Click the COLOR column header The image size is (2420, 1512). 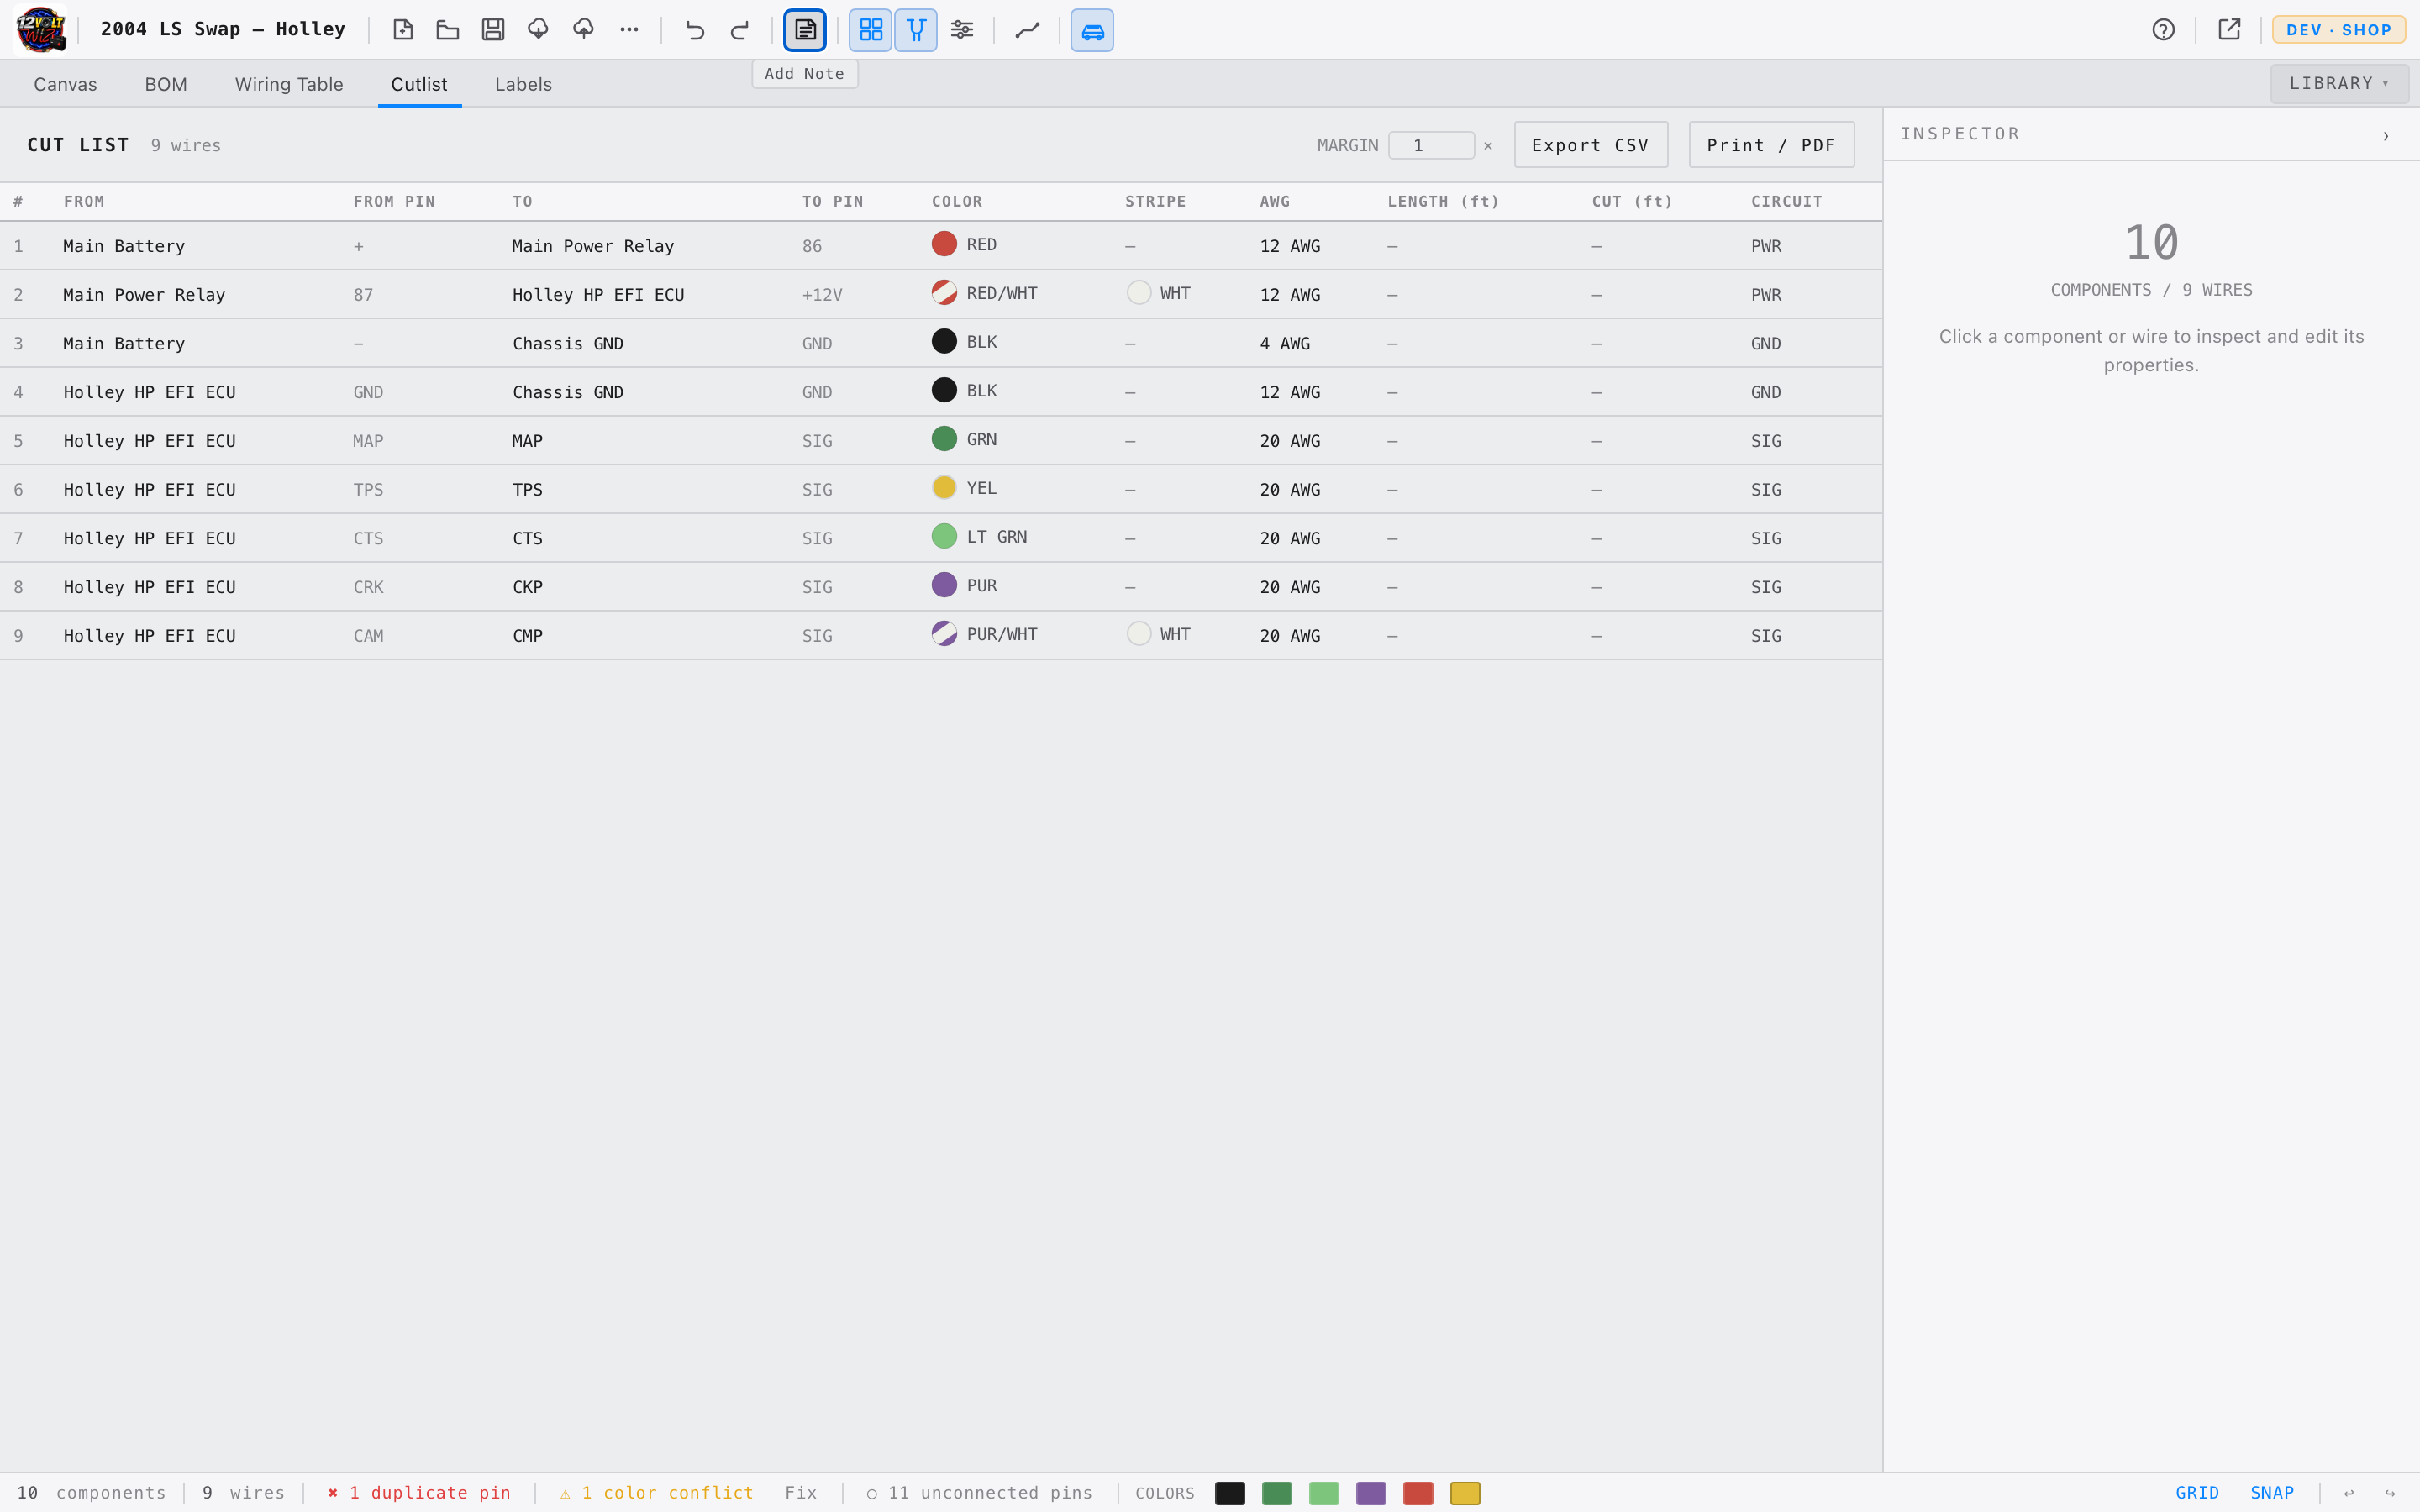click(957, 202)
